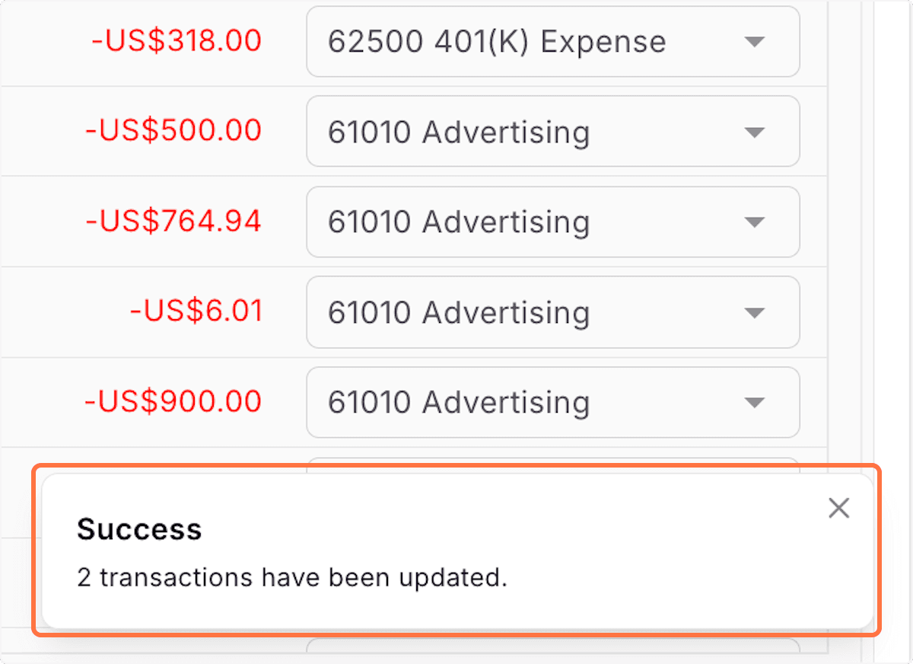Expand the account selector for -US$500.00

pyautogui.click(x=553, y=132)
